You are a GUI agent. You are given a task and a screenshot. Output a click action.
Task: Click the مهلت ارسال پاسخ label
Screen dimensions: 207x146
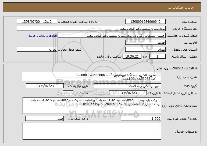184,57
